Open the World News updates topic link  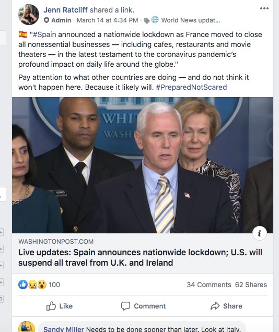191,20
